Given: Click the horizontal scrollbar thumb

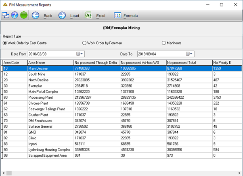Looking at the screenshot, I should (x=9, y=173).
